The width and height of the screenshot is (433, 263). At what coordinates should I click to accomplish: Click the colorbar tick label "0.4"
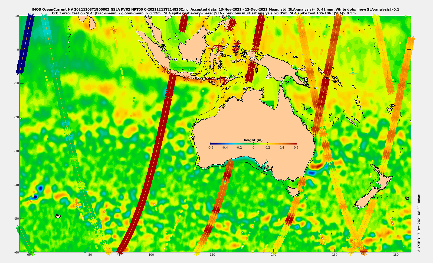point(282,147)
